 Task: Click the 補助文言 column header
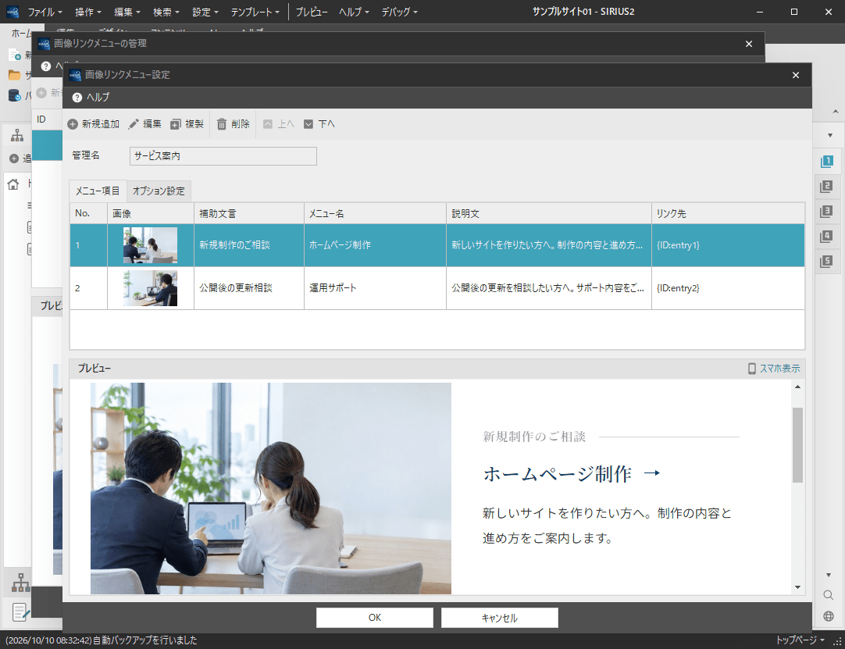click(x=249, y=213)
